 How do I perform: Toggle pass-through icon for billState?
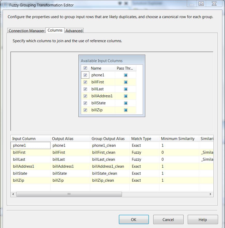(x=126, y=103)
